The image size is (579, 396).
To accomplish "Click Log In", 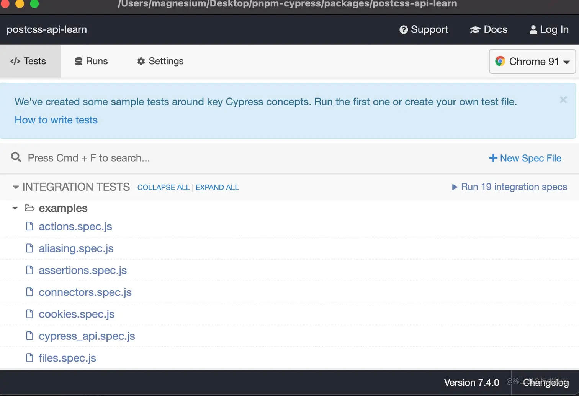I will tap(549, 29).
